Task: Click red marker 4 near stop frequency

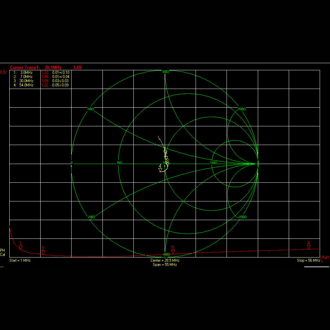Action: pyautogui.click(x=309, y=247)
